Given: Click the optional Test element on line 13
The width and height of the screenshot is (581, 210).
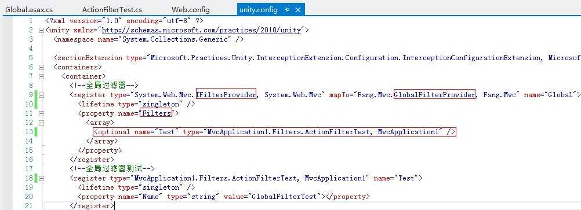Looking at the screenshot, I should point(275,132).
